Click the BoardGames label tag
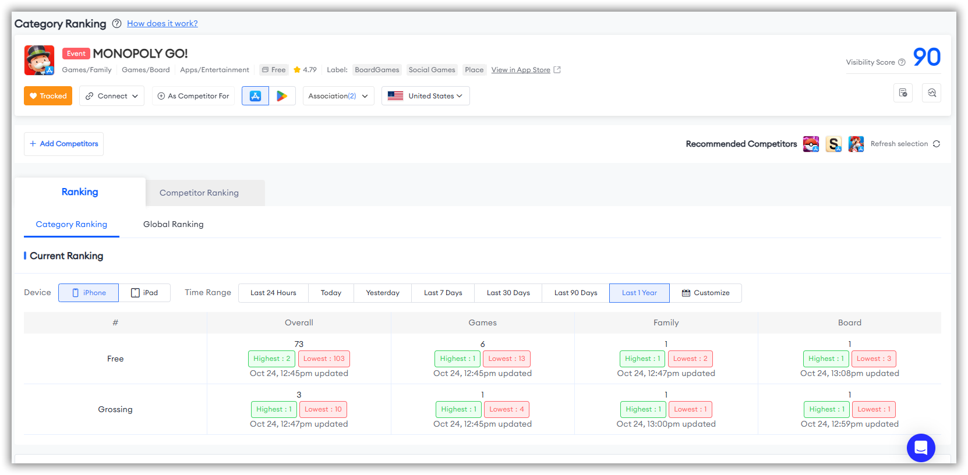This screenshot has height=475, width=968. point(377,70)
